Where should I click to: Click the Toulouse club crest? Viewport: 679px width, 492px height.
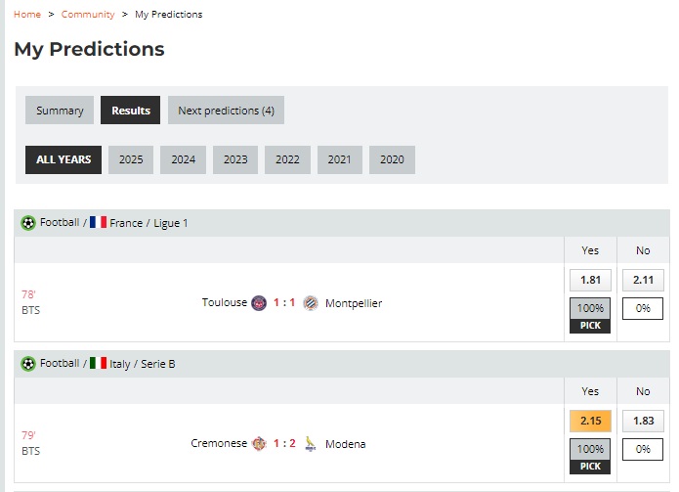click(x=259, y=303)
